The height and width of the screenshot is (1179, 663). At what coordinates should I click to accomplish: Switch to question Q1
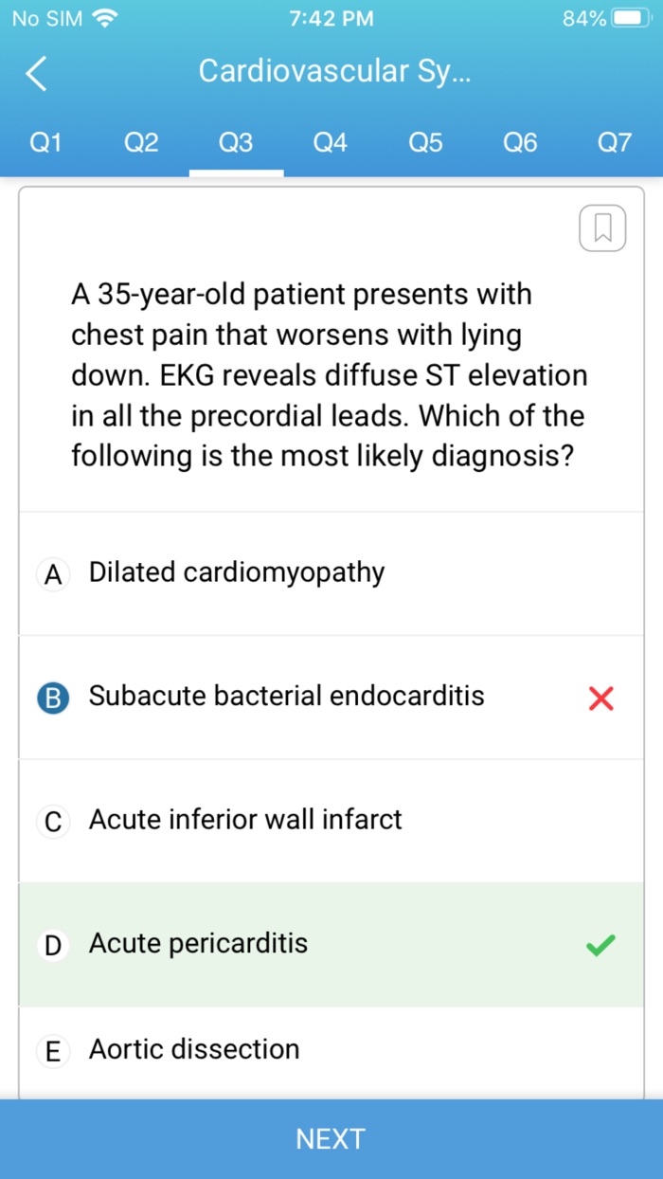tap(45, 142)
